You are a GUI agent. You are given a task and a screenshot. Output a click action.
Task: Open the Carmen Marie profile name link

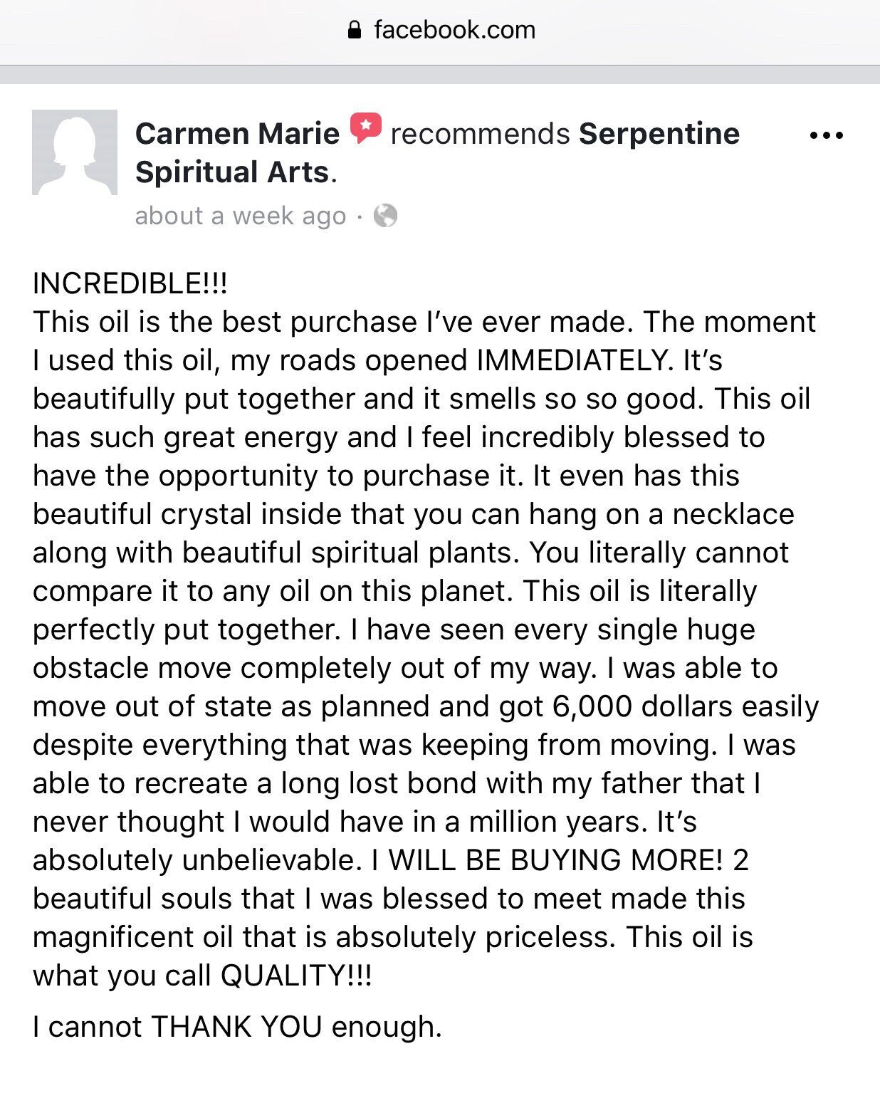pyautogui.click(x=237, y=134)
